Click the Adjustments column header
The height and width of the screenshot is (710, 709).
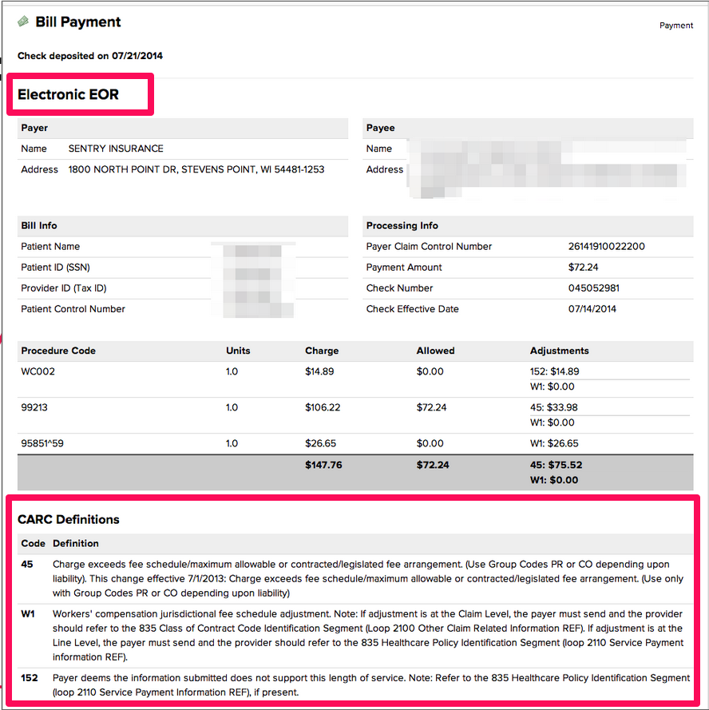tap(560, 351)
